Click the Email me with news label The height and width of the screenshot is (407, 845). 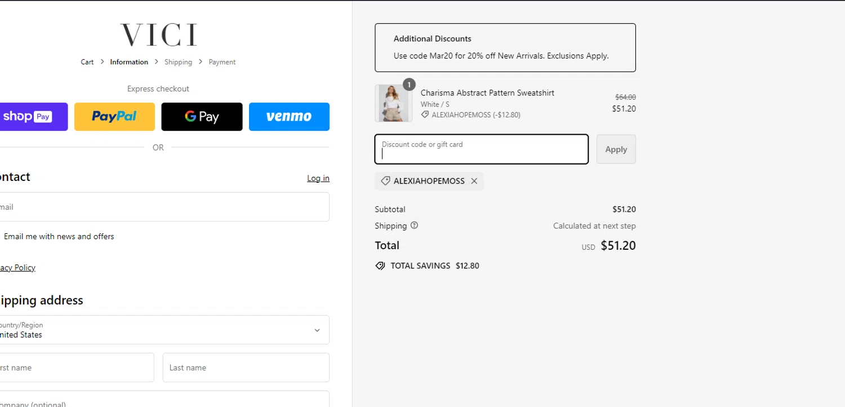[x=59, y=236]
